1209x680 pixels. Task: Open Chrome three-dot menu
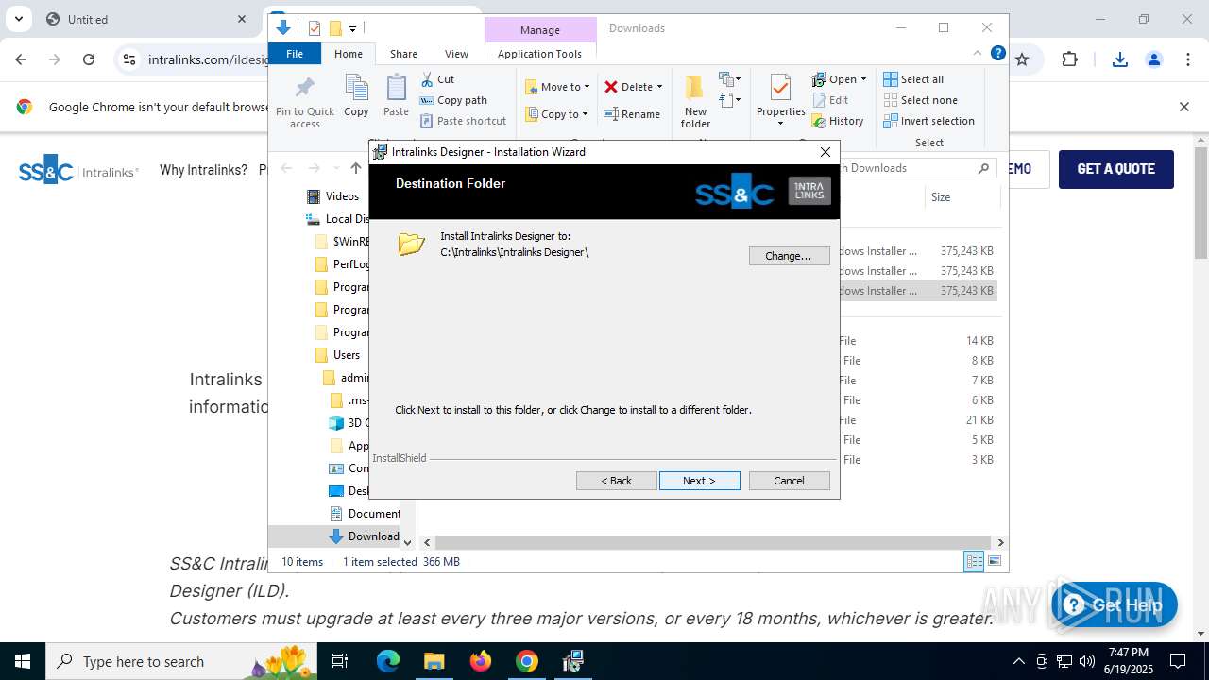tap(1187, 59)
